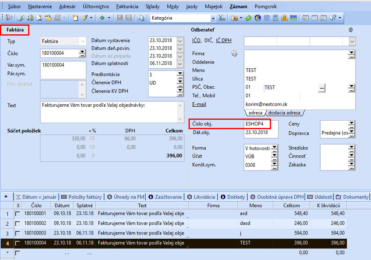
Task: Open Dátum vystavenia date dropdown
Action: [180, 41]
